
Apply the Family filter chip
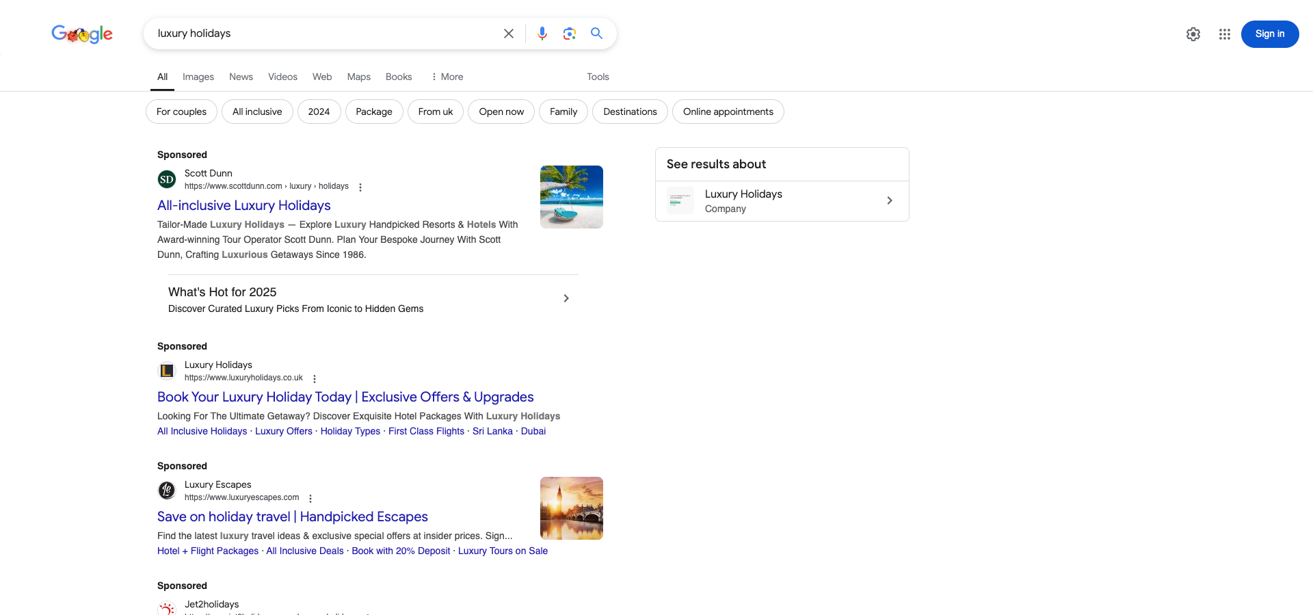563,112
